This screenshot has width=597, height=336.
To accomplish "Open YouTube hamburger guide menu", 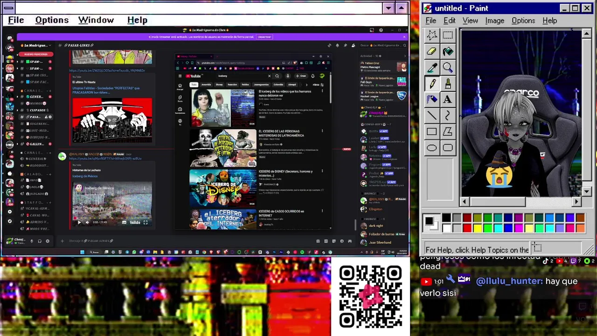I will tap(180, 76).
